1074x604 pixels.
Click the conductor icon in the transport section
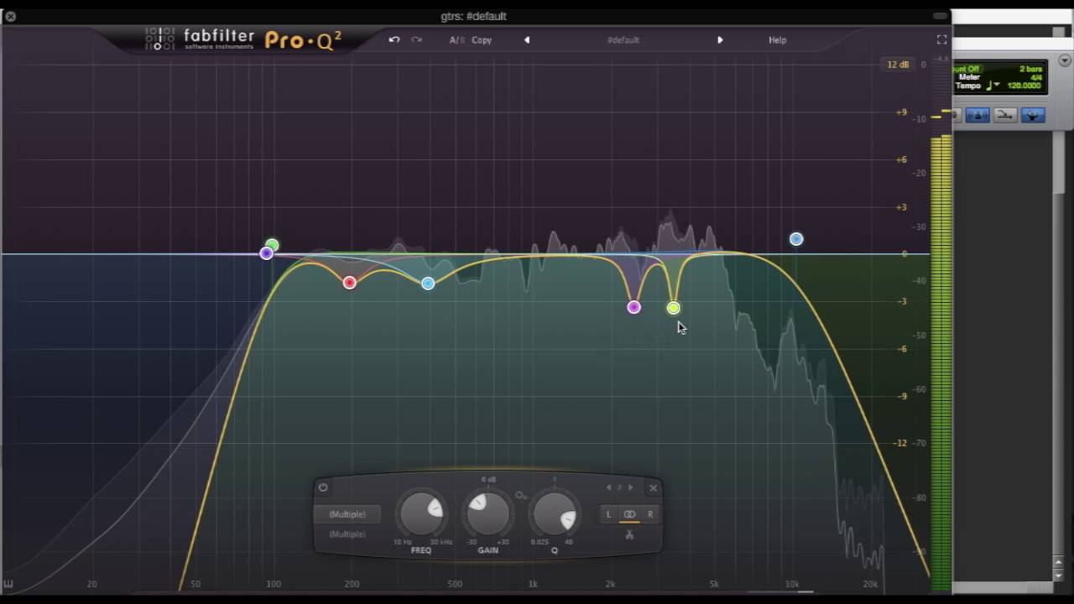point(1031,115)
